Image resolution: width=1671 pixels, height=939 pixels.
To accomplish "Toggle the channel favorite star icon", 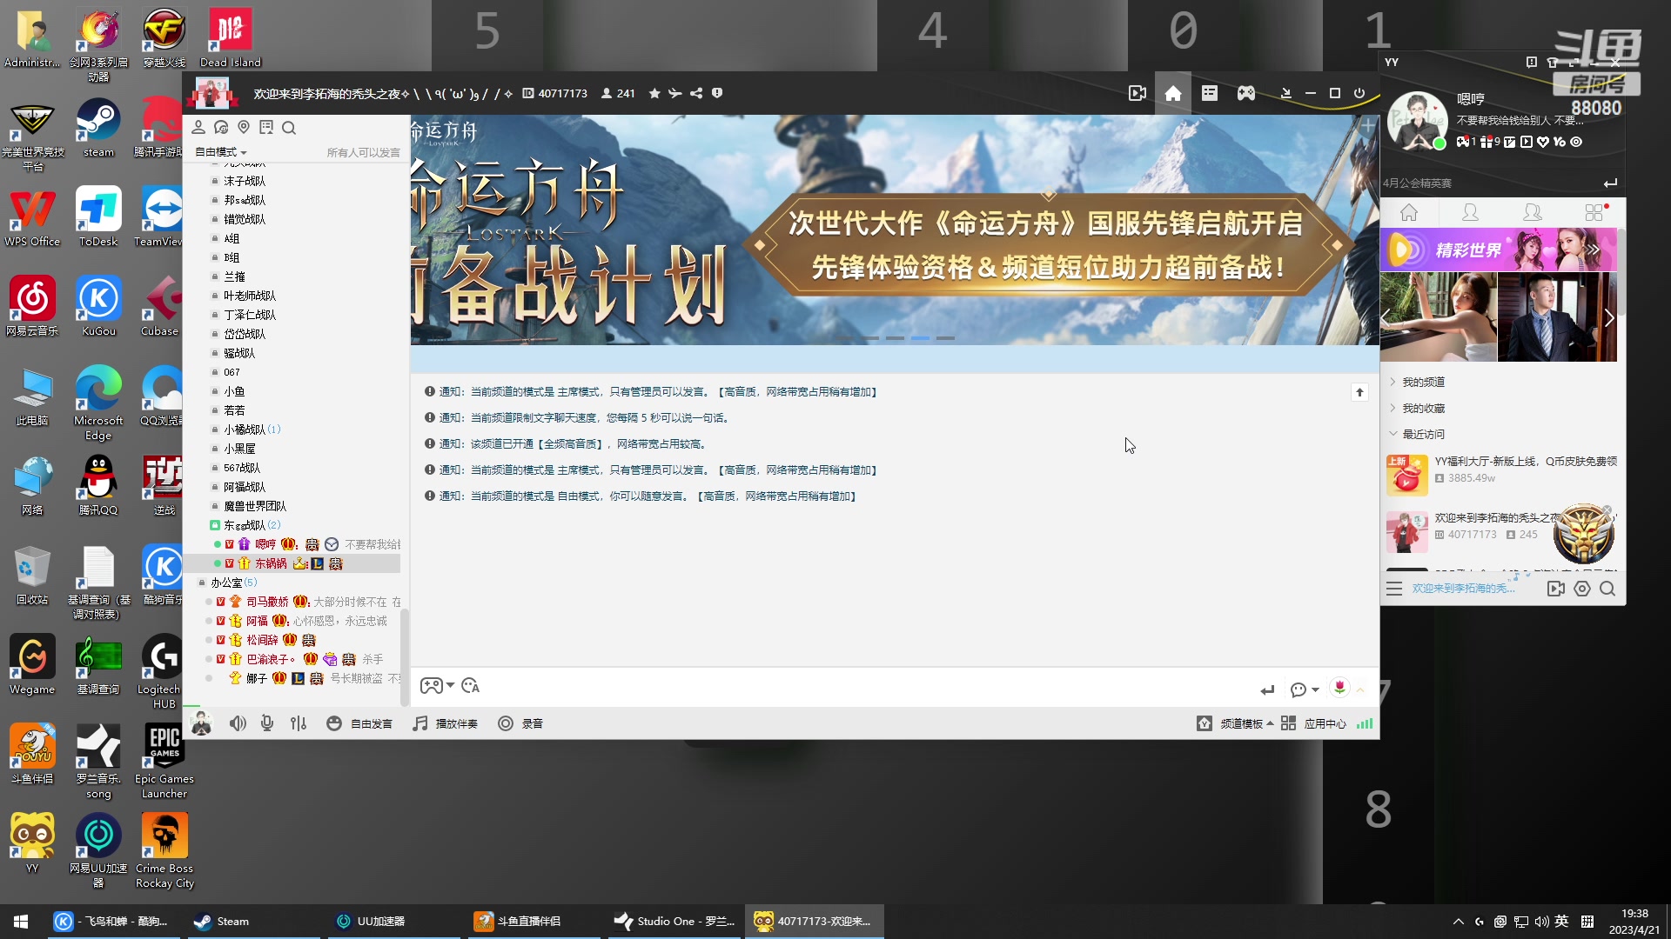I will click(x=654, y=93).
